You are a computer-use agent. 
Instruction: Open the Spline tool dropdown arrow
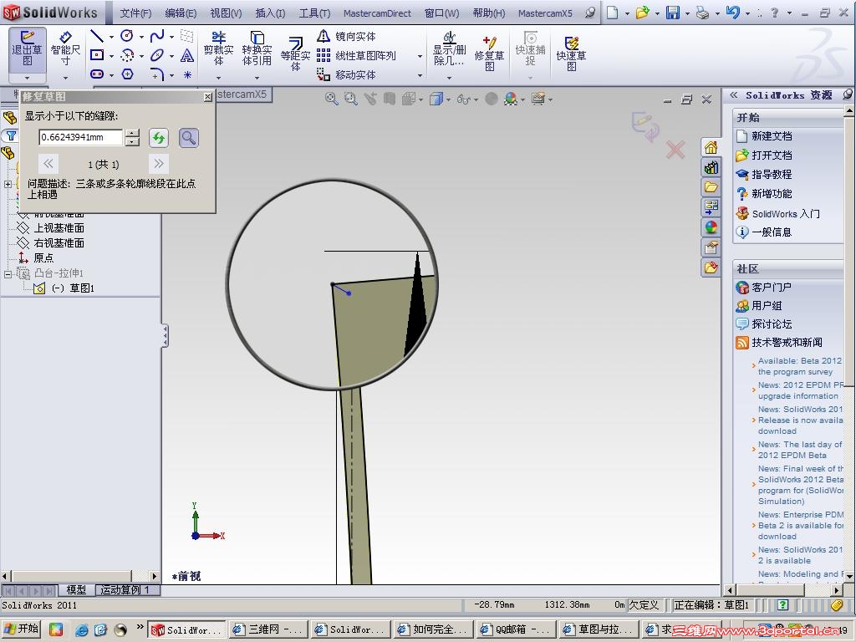[171, 37]
